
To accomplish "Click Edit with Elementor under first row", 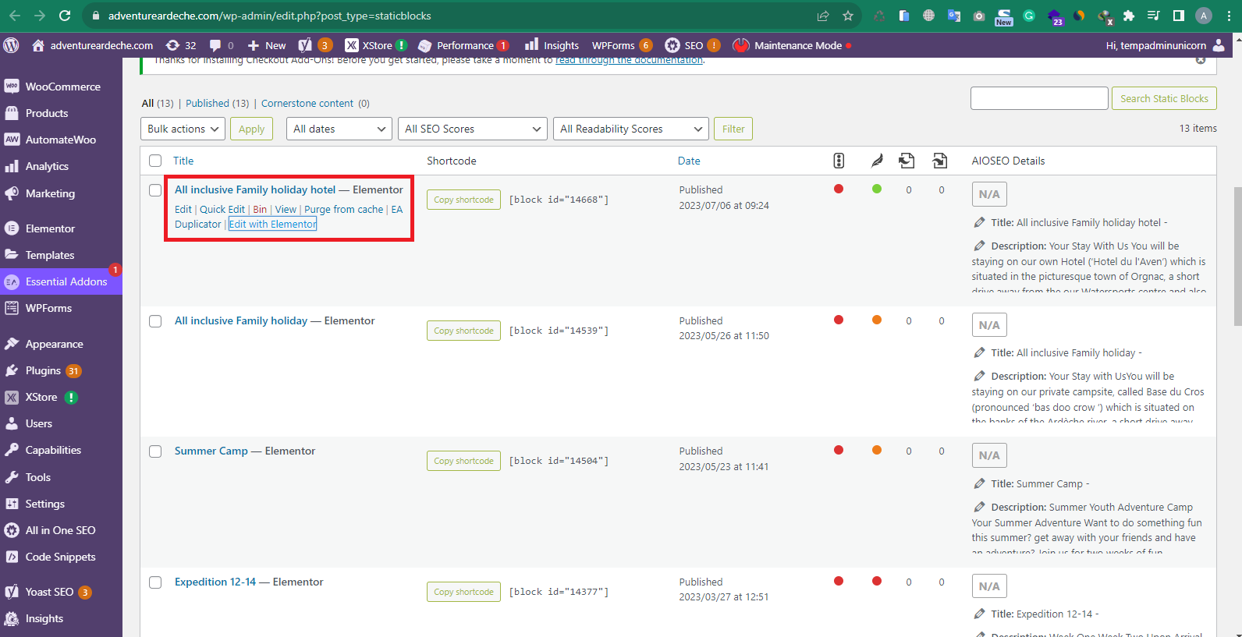I will tap(272, 224).
